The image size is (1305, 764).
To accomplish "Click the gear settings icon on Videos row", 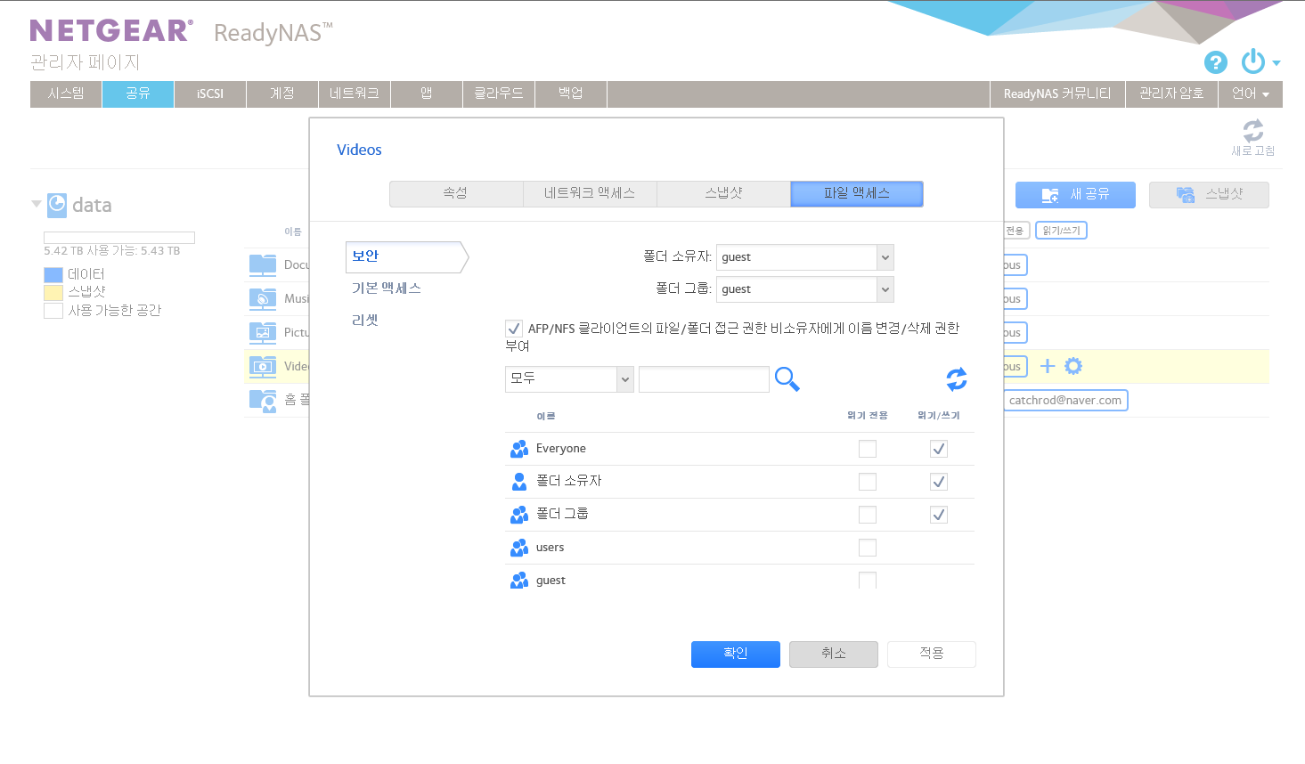I will click(1073, 366).
